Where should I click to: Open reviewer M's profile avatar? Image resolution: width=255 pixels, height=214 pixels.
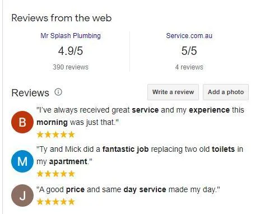click(22, 161)
